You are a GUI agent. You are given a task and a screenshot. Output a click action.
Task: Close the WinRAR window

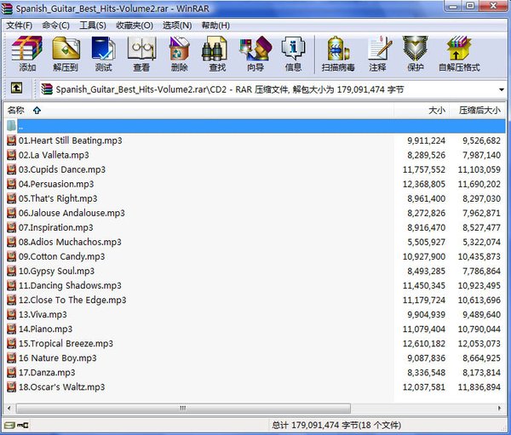(493, 6)
